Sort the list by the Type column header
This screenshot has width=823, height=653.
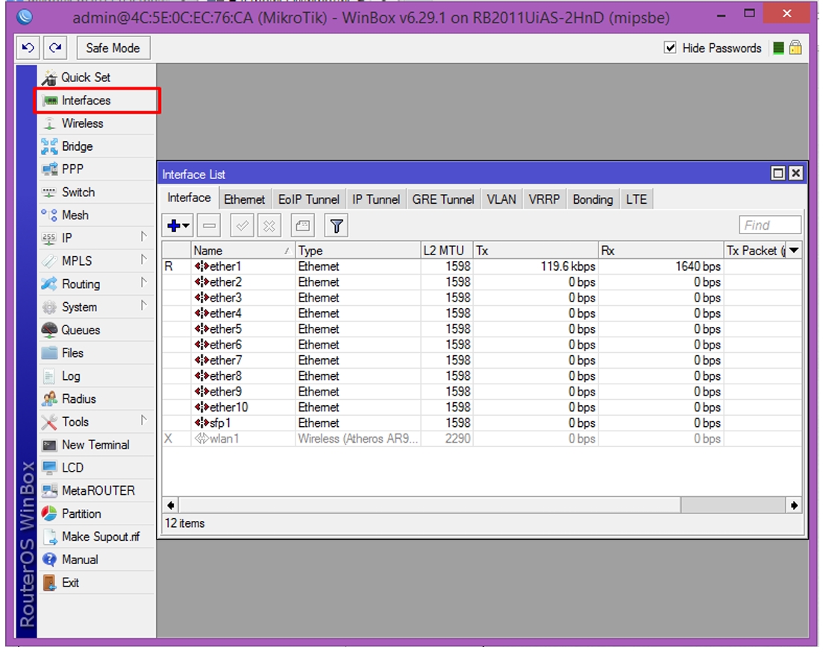coord(358,251)
